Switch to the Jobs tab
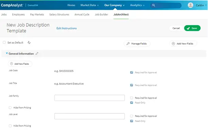Image resolution: width=208 pixels, height=134 pixels. tap(4, 15)
